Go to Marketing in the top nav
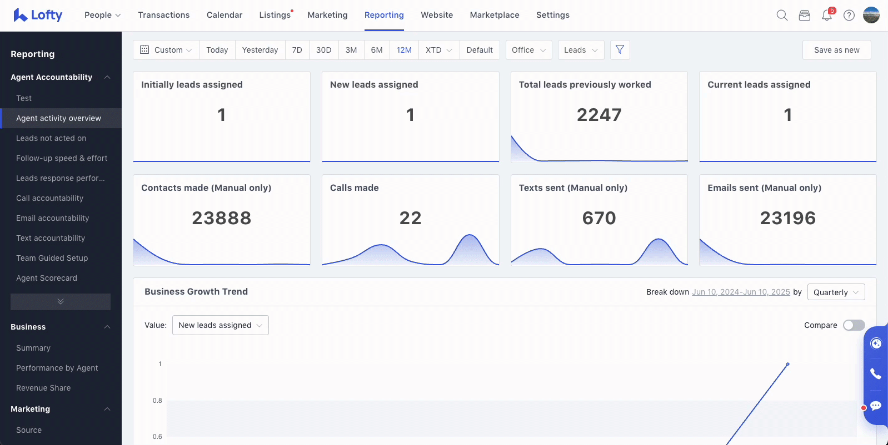Viewport: 888px width, 445px height. point(328,15)
